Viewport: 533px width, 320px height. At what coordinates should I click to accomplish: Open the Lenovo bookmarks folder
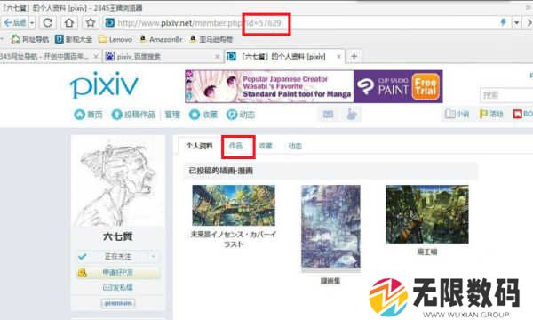pos(115,39)
